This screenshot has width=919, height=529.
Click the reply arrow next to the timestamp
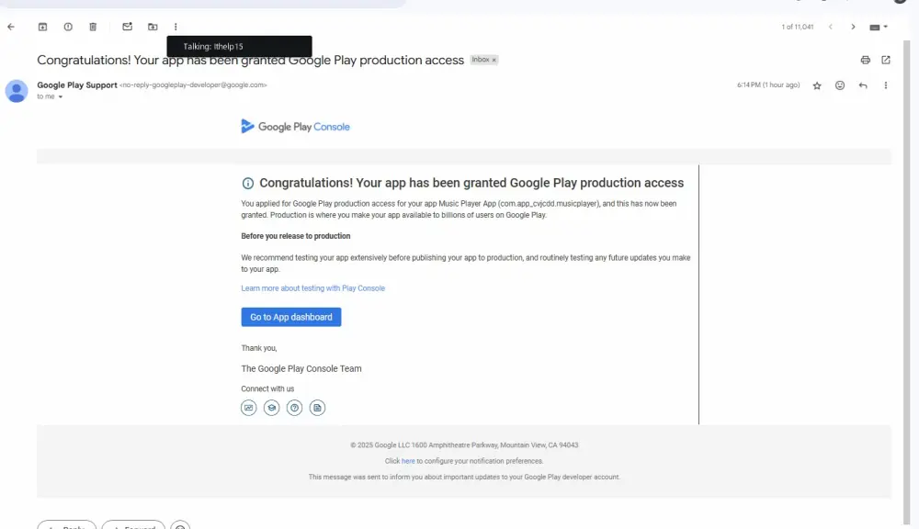(x=862, y=84)
